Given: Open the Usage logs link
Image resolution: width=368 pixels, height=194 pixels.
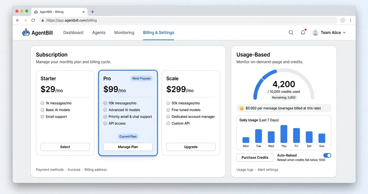Looking at the screenshot, I should [x=245, y=169].
